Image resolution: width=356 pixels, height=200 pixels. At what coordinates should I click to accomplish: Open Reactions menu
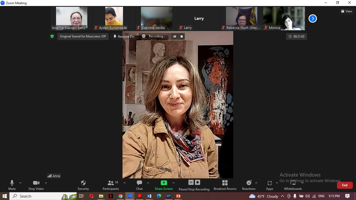[249, 185]
